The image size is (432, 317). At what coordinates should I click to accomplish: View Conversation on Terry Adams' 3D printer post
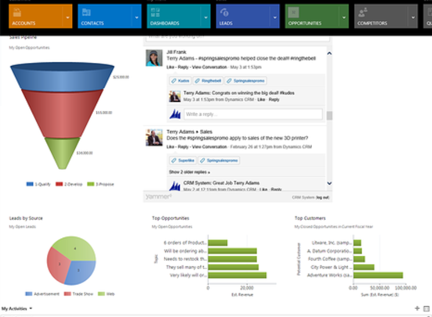point(210,147)
